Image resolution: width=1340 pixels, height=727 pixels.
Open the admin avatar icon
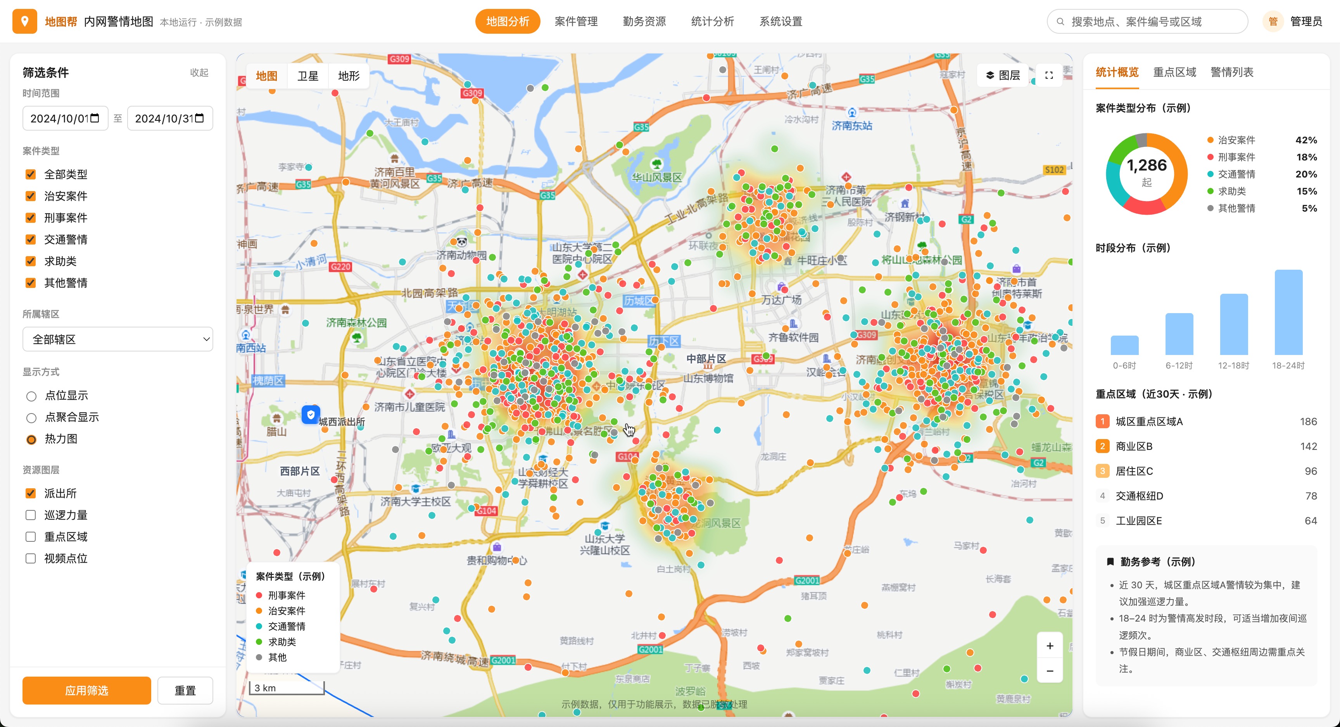(1273, 21)
